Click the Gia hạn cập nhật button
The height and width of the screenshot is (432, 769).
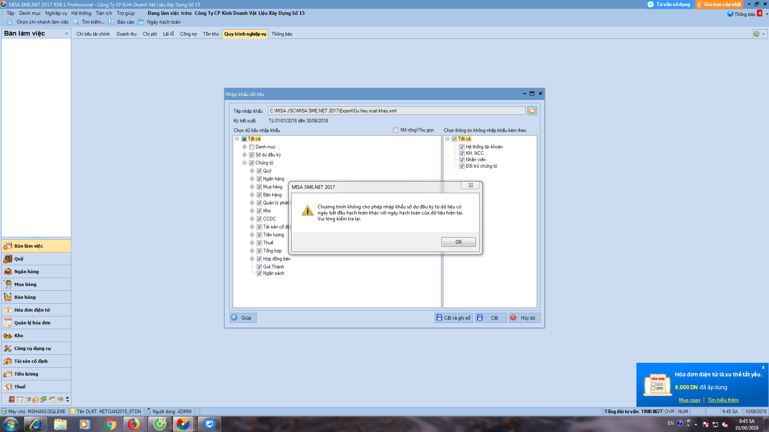point(719,4)
